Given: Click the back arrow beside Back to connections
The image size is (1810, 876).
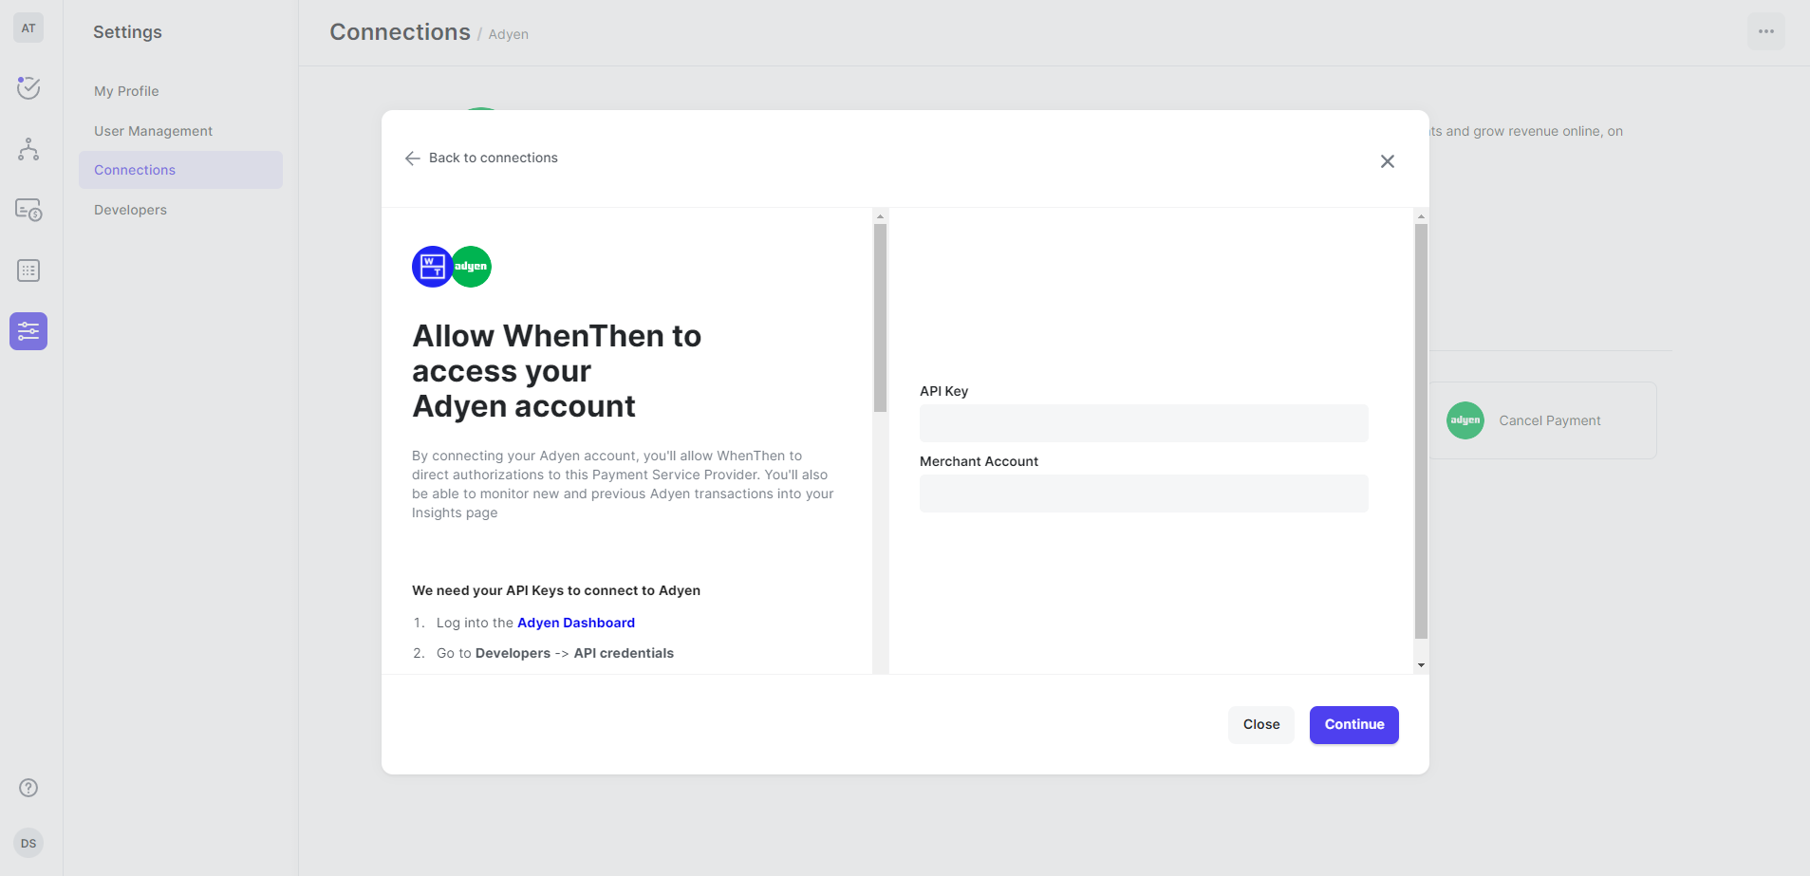Looking at the screenshot, I should [412, 158].
